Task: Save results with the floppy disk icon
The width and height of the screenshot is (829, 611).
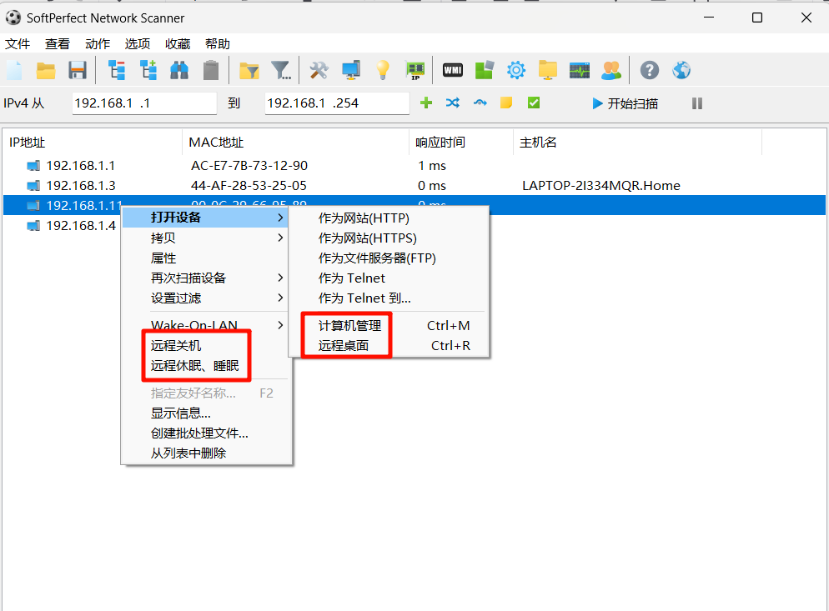Action: point(78,70)
